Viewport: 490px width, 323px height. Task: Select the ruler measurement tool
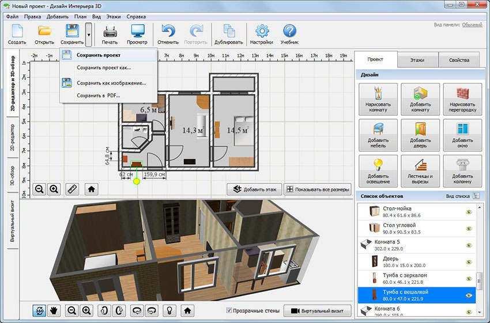click(x=73, y=189)
